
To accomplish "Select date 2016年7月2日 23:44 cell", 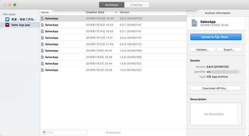I will [99, 64].
